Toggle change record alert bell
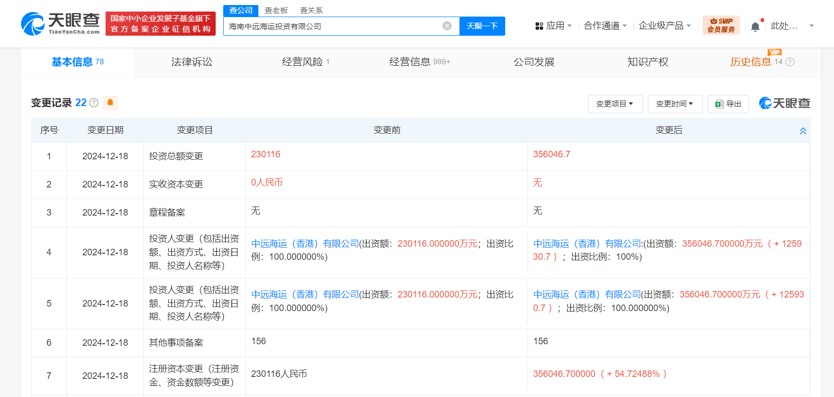Screen dimensions: 834x397 click(110, 103)
